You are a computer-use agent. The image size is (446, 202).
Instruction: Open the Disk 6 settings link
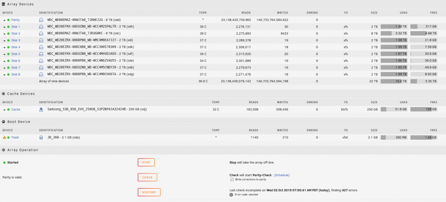coord(16,61)
